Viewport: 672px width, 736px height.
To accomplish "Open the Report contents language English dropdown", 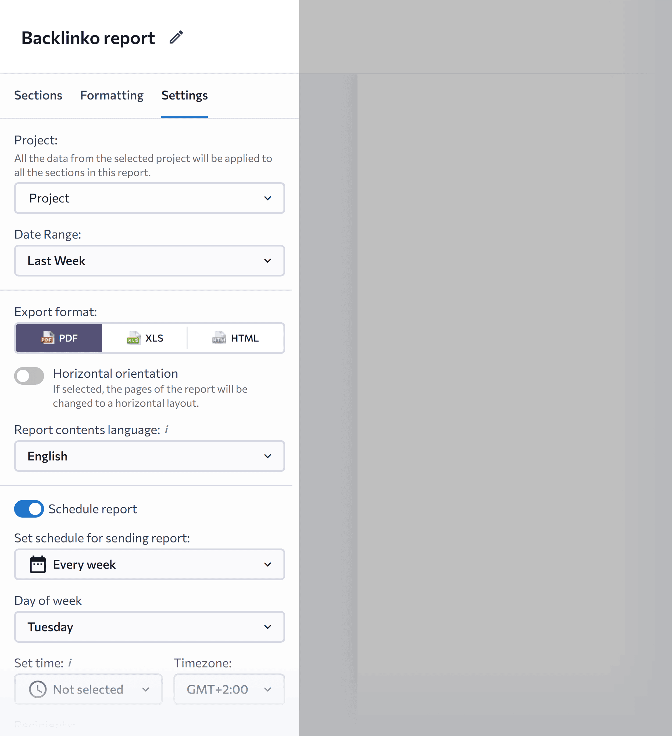I will 149,456.
